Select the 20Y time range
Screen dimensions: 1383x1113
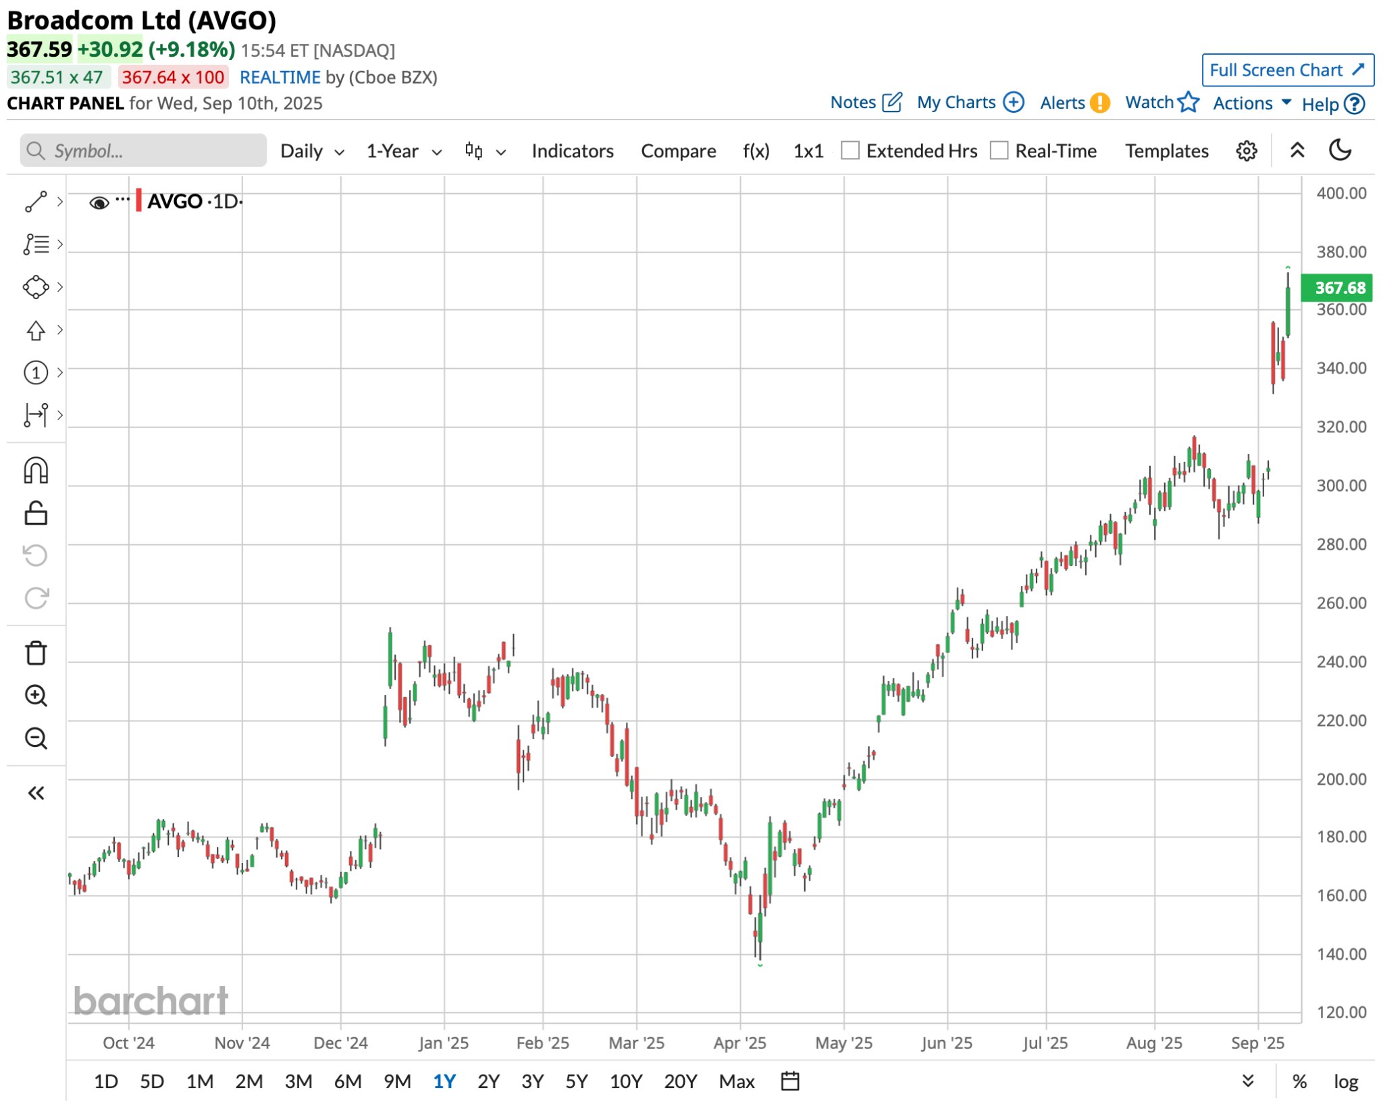point(680,1081)
